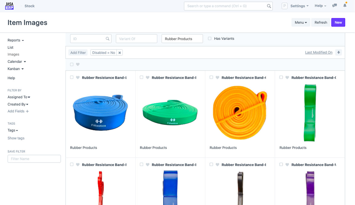
Task: Open the chat messages icon
Action: pos(334,6)
